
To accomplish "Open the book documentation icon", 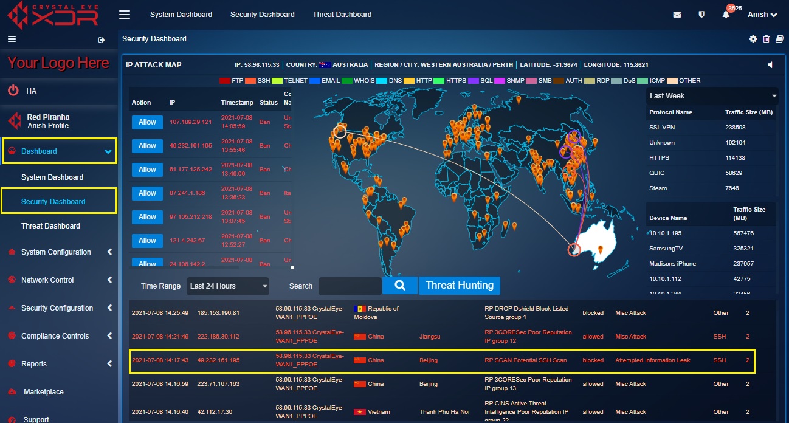I will 779,39.
